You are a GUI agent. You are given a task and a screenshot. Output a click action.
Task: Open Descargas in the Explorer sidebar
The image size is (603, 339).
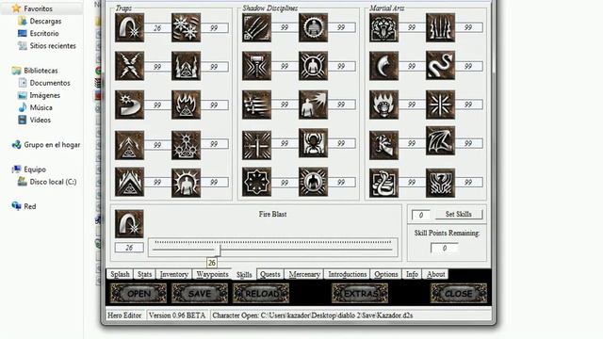pos(45,21)
